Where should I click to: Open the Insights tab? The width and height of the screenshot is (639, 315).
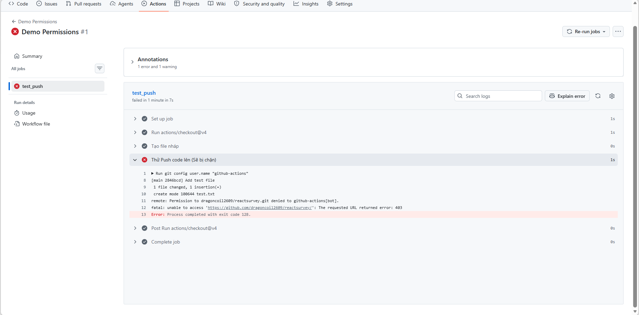306,4
